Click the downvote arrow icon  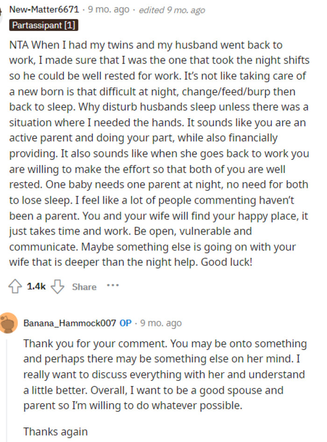click(x=57, y=287)
